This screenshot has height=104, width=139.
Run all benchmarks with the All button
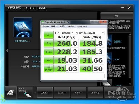point(49,35)
